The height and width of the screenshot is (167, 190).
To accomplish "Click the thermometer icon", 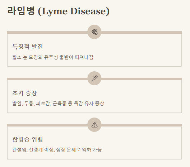I will coord(94,78).
